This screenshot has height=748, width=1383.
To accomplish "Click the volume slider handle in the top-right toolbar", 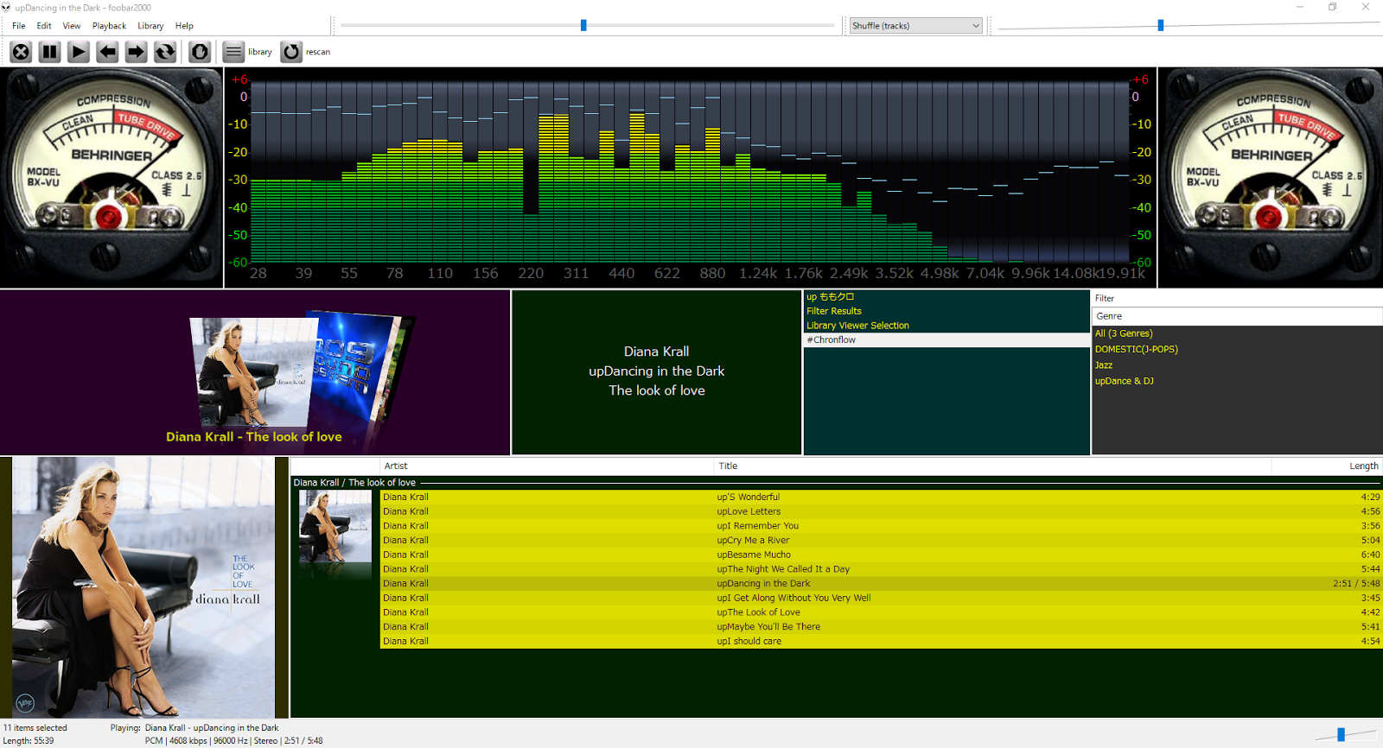I will (x=1161, y=26).
